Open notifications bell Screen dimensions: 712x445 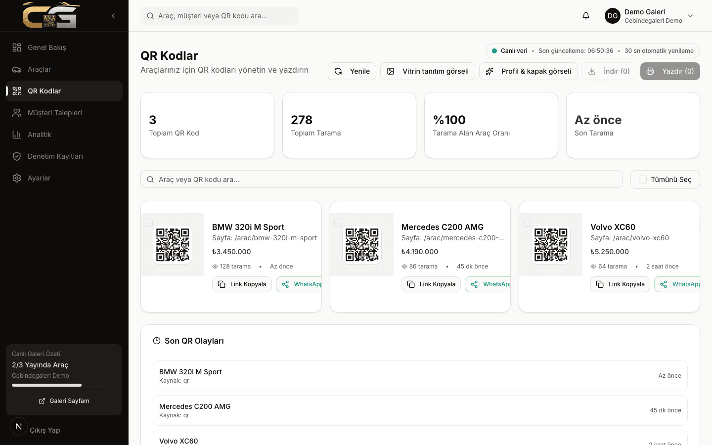point(586,16)
